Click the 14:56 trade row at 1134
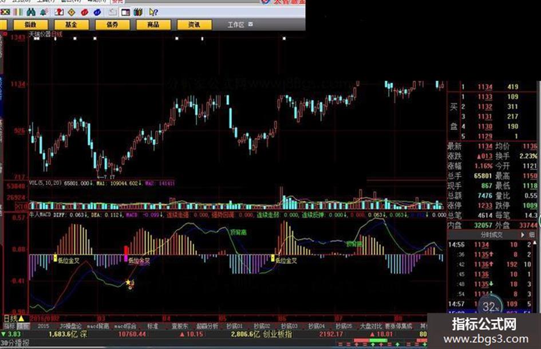Screen dimensions: 541x349 click(x=491, y=245)
